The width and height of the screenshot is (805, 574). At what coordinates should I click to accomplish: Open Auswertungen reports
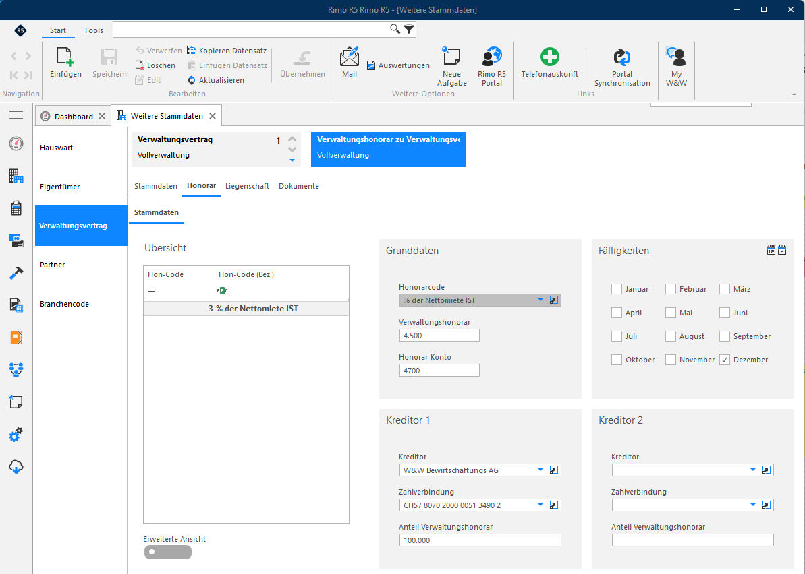[398, 65]
